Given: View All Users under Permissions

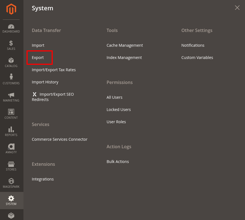Looking at the screenshot, I should coord(114,97).
